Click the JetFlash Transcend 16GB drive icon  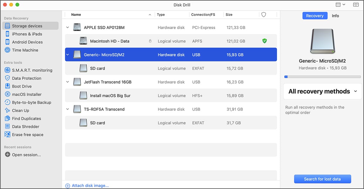tap(77, 82)
